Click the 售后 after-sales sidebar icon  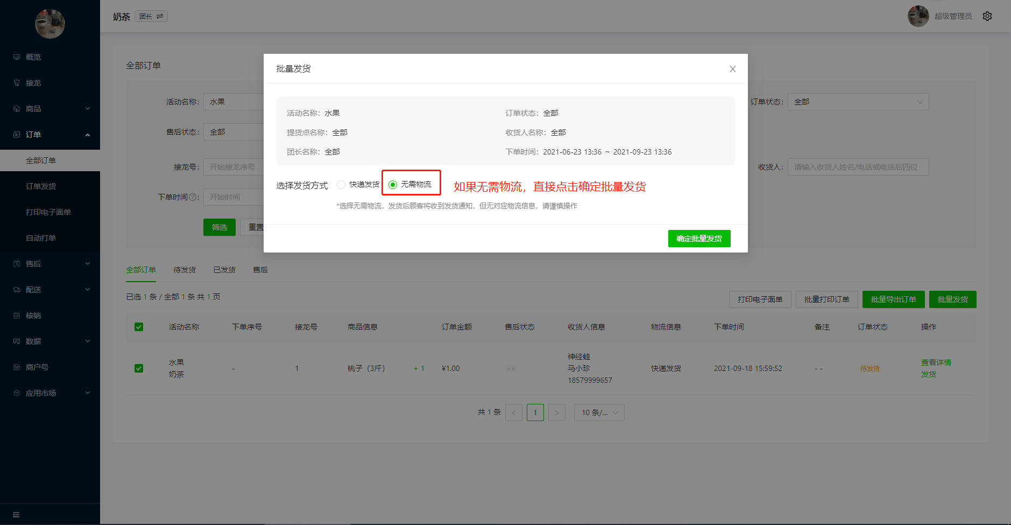click(17, 264)
